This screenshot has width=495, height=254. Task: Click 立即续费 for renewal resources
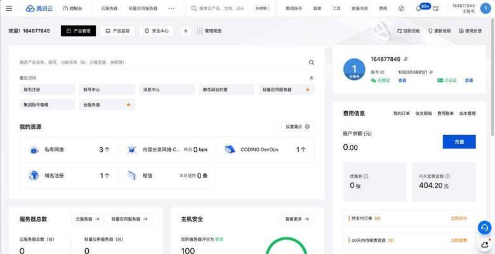pos(459,241)
